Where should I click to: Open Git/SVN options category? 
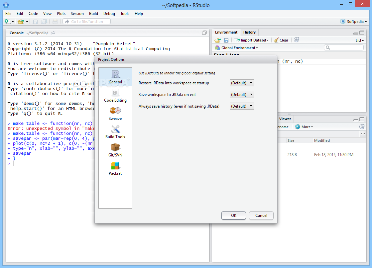pyautogui.click(x=115, y=150)
